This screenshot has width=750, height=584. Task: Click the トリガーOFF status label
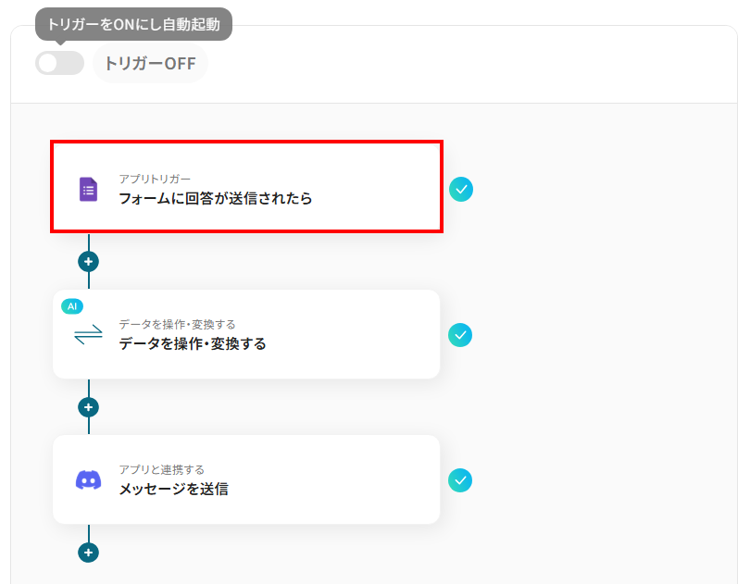click(x=150, y=64)
